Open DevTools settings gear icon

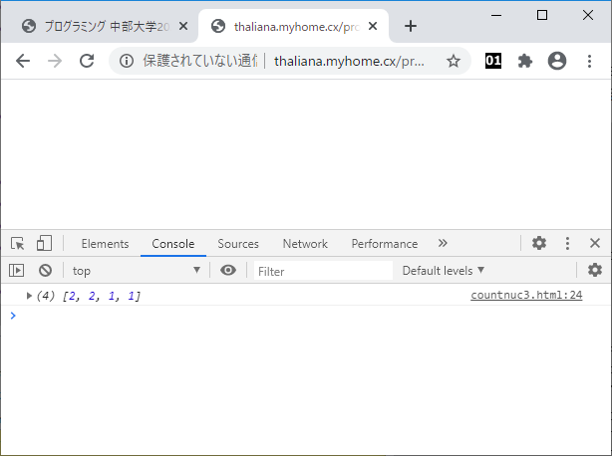(x=538, y=244)
